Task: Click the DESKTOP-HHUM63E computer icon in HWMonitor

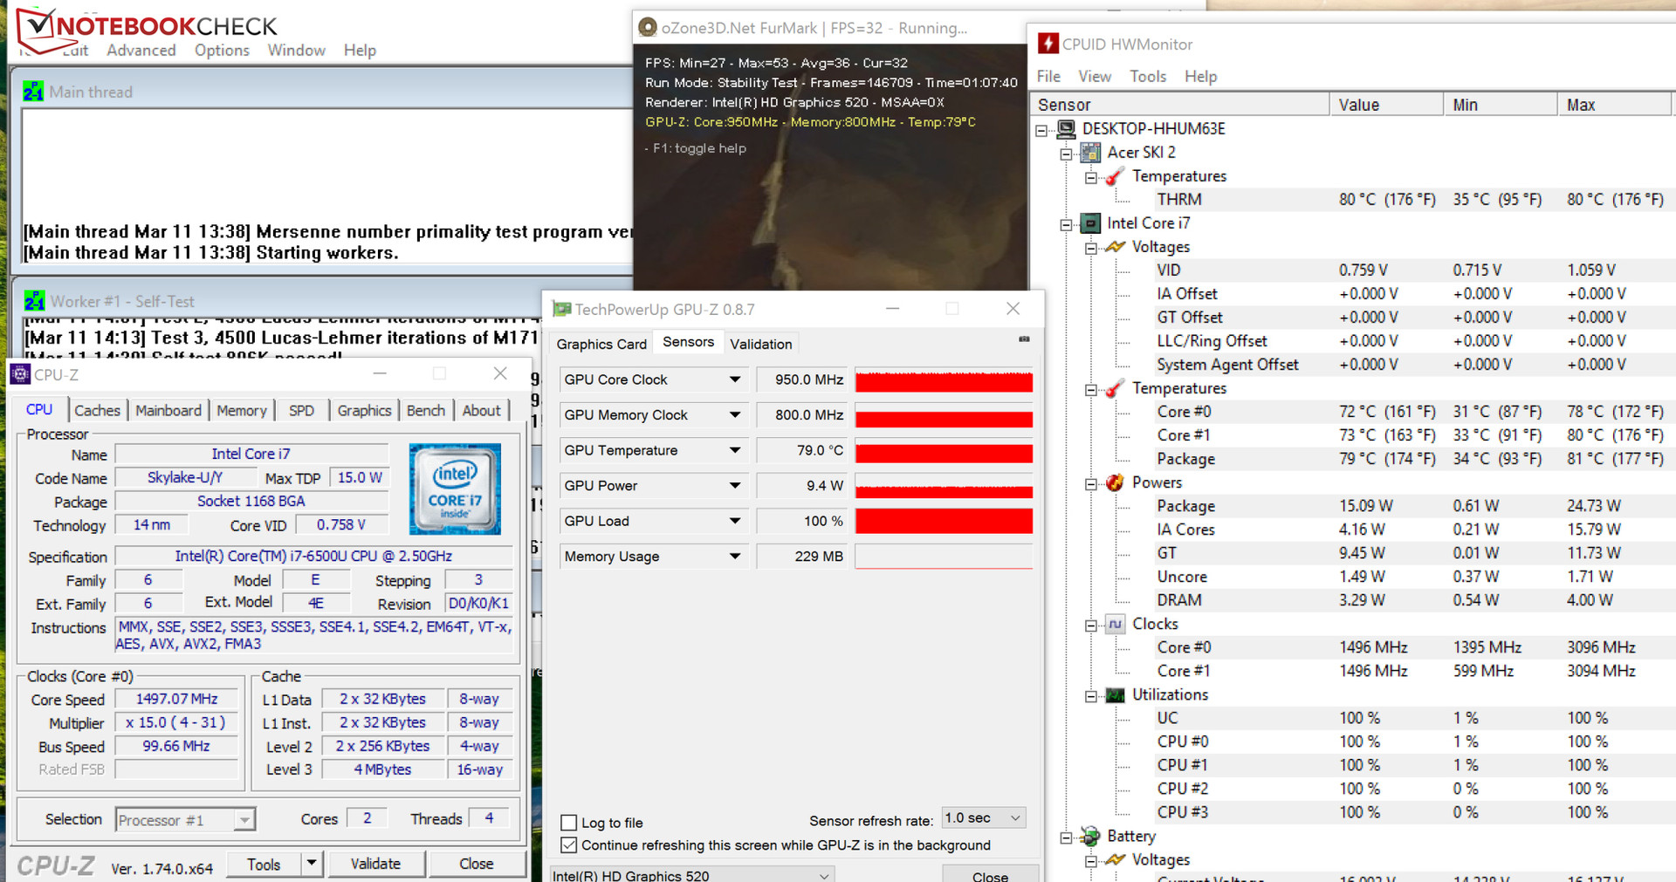Action: [x=1066, y=129]
